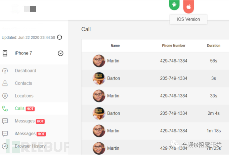
Task: Click phone number in Martin's 1m 18s call
Action: [174, 131]
